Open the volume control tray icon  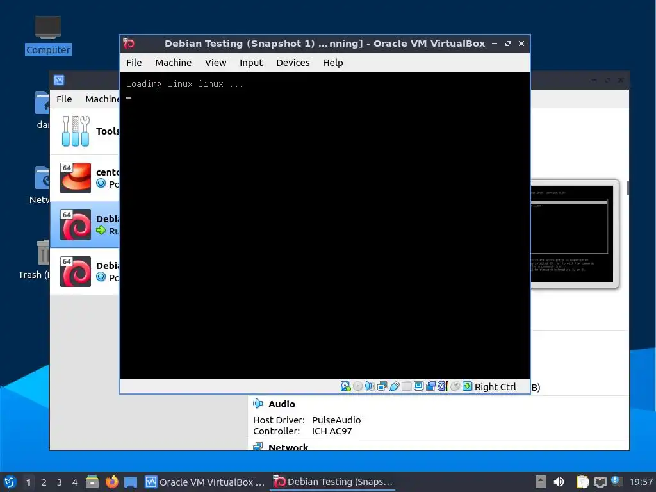(559, 482)
